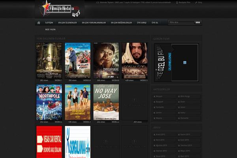This screenshot has height=158, width=237.
Task: Open Drishyam movie poster
Action: (x=106, y=60)
